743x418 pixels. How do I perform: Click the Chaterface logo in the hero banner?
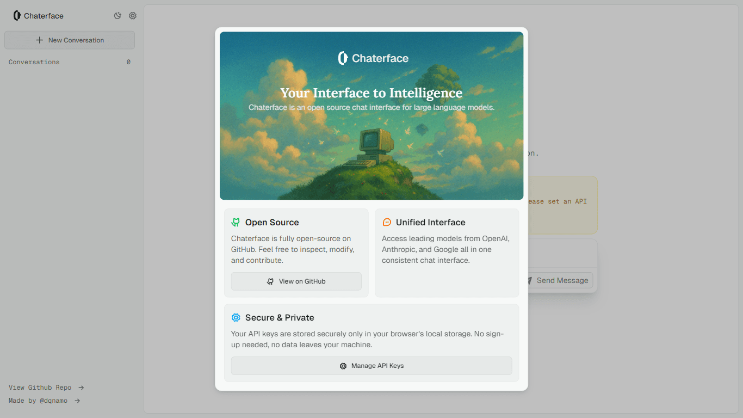[x=373, y=58]
